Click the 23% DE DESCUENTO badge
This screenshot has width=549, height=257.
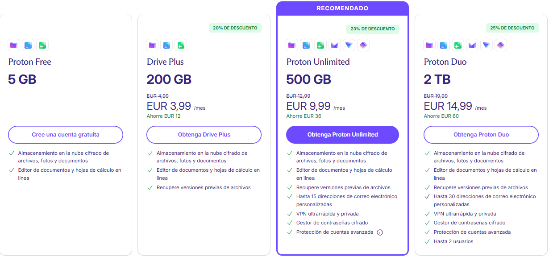click(373, 29)
